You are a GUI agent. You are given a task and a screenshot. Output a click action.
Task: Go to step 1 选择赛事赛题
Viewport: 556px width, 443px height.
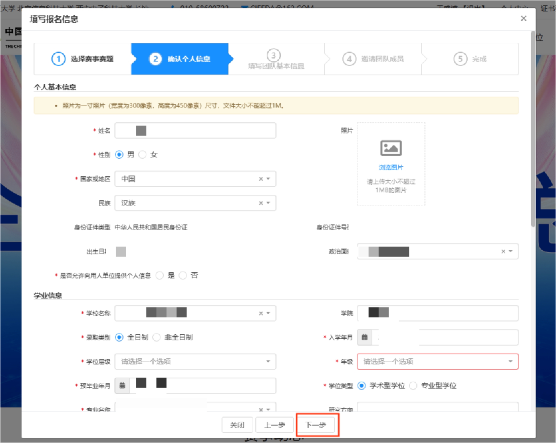(83, 59)
